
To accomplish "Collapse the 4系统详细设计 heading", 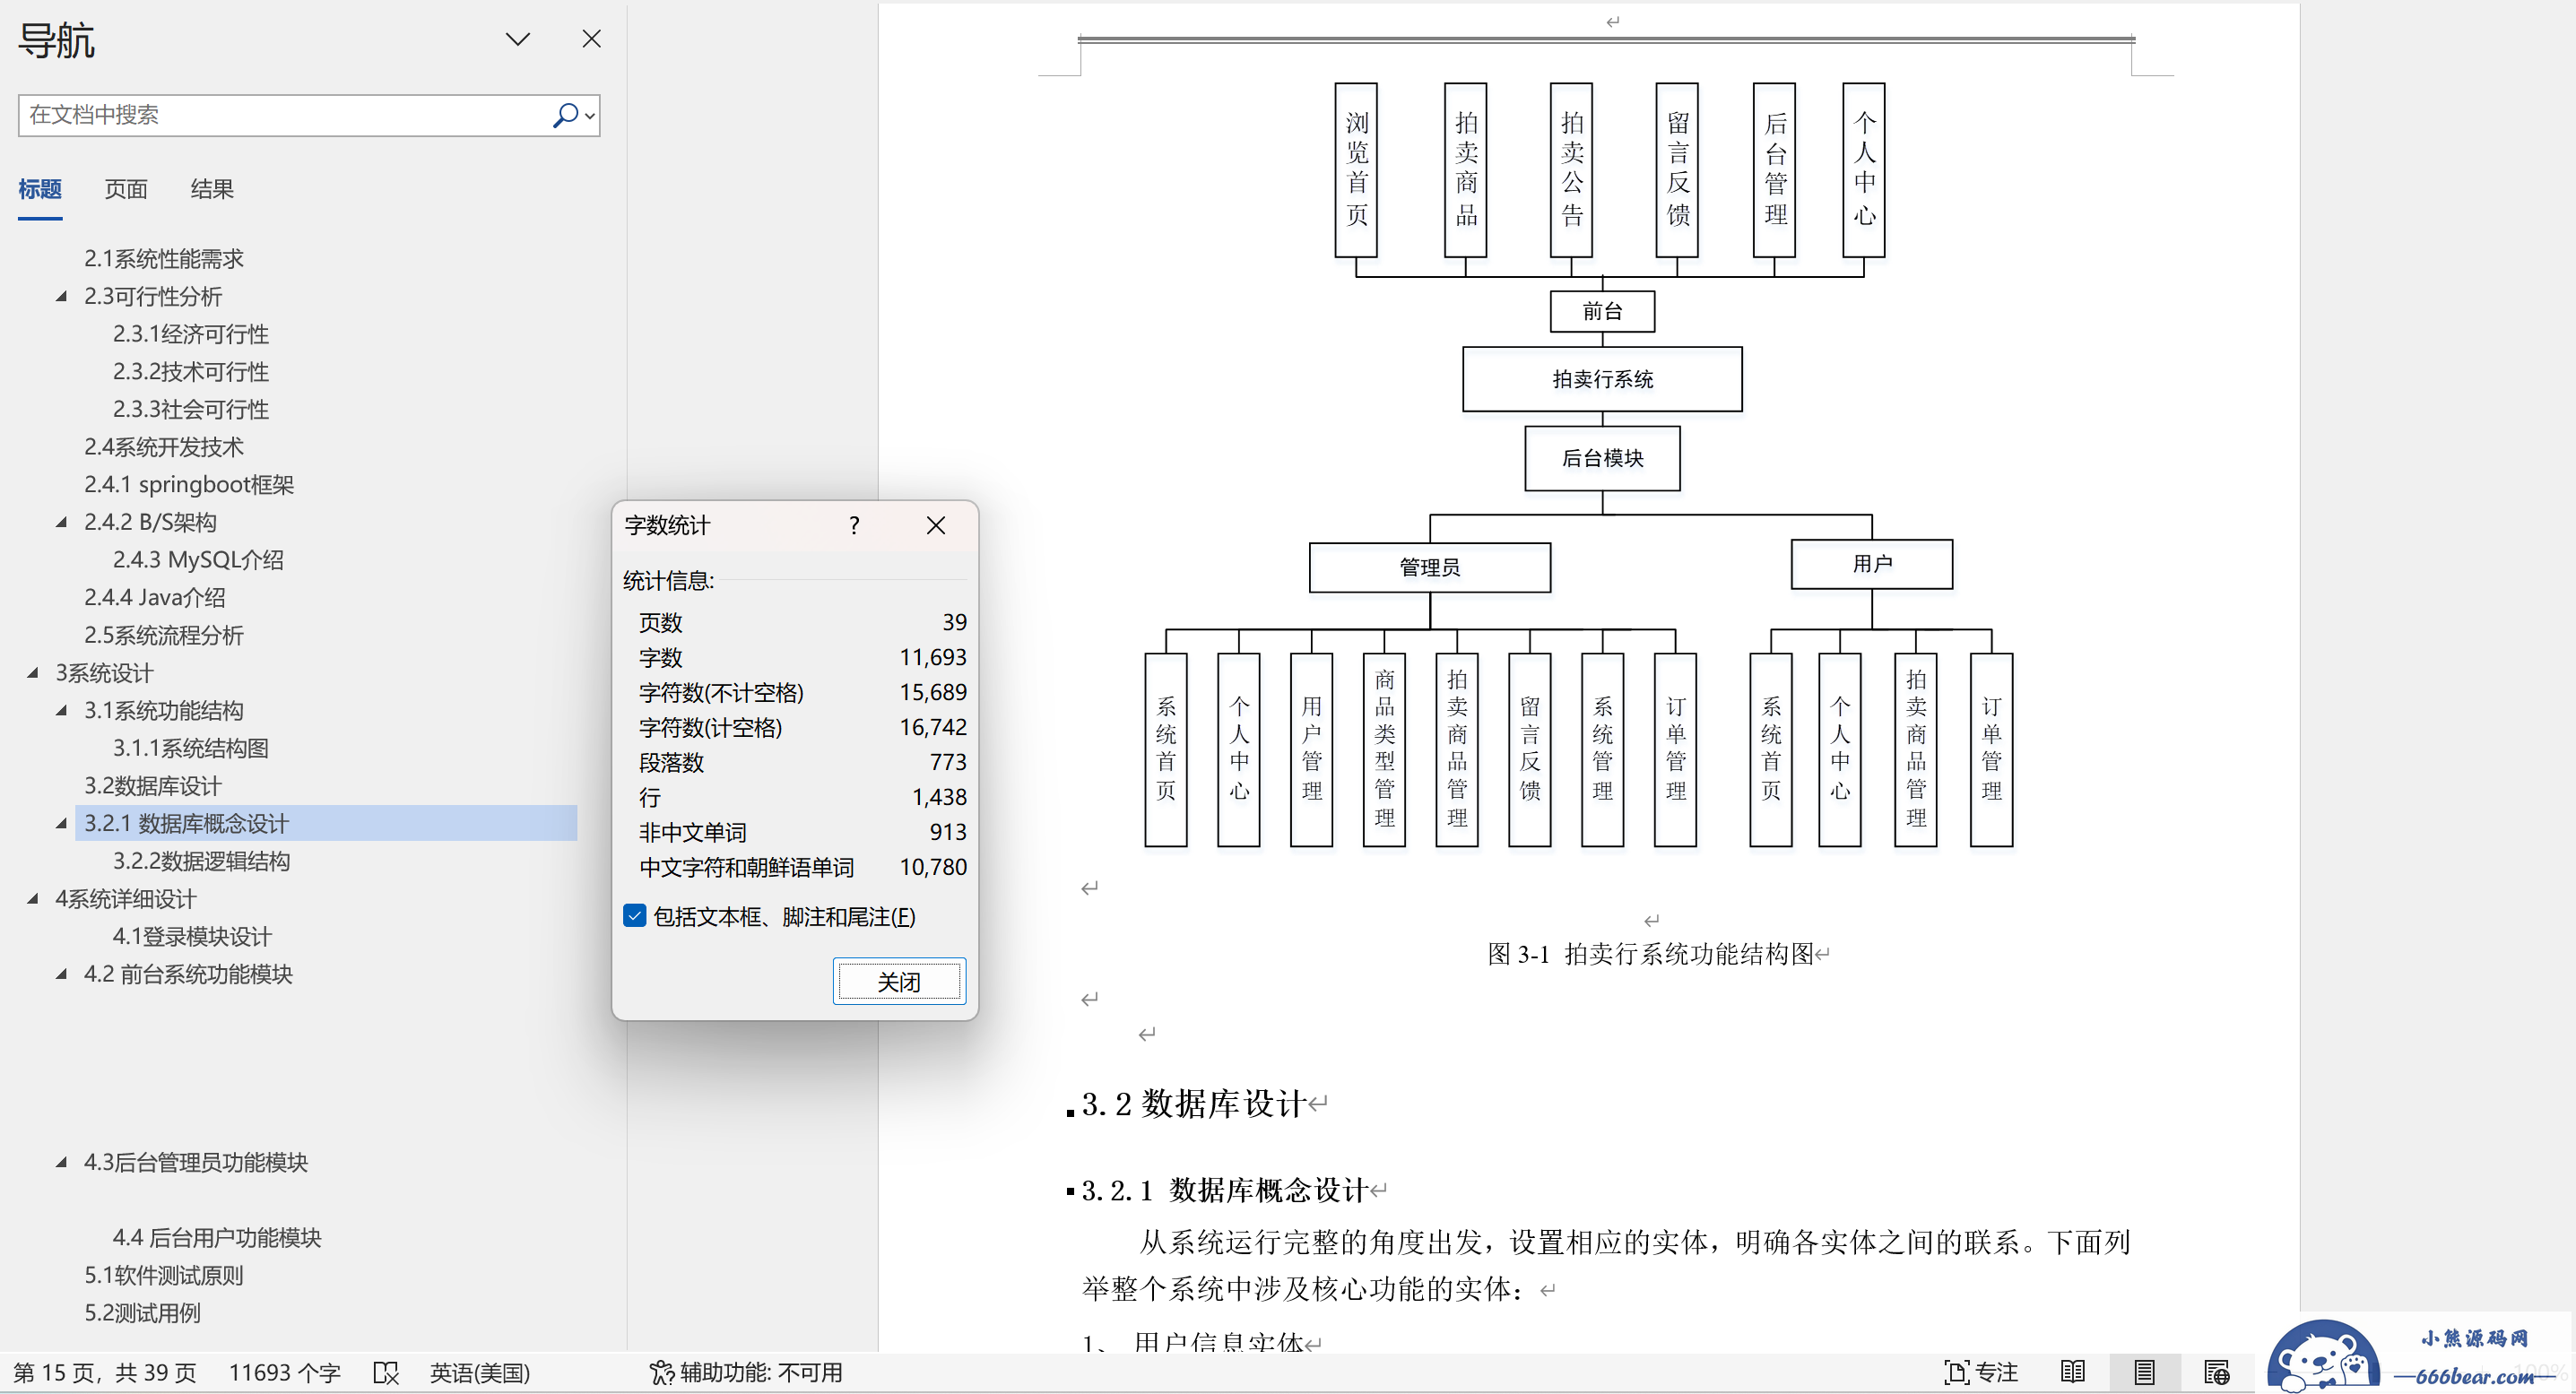I will (33, 899).
